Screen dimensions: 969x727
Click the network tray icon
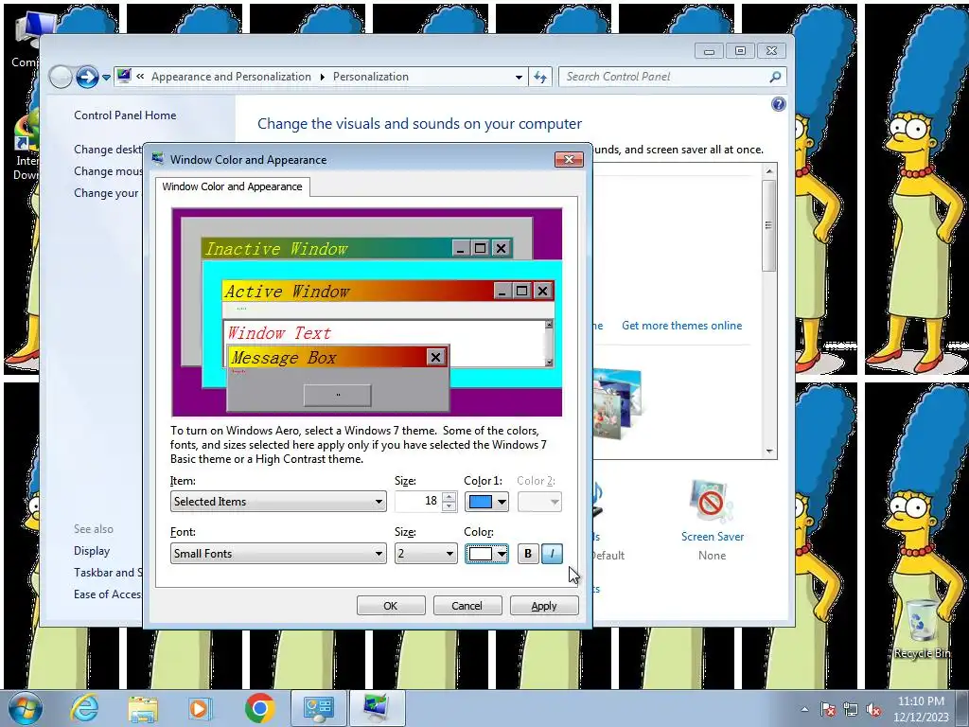pos(851,709)
